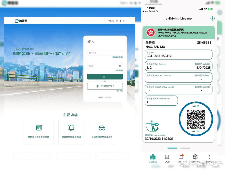Open the bell reminder expiry feature card
The height and width of the screenshot is (169, 225).
click(x=71, y=132)
